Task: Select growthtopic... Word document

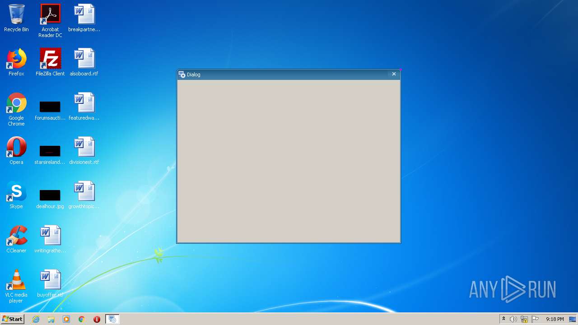Action: tap(84, 195)
